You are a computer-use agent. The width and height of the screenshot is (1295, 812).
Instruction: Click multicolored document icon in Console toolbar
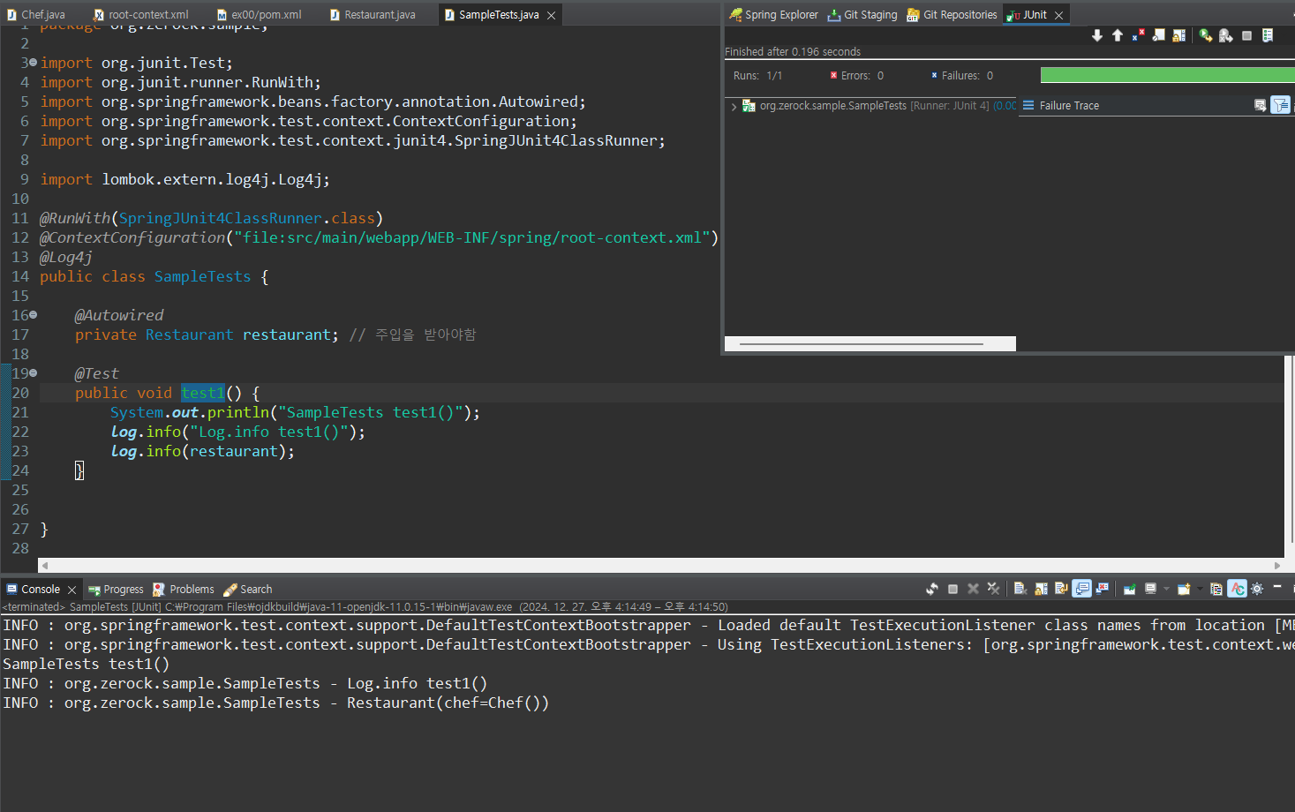tap(1216, 589)
